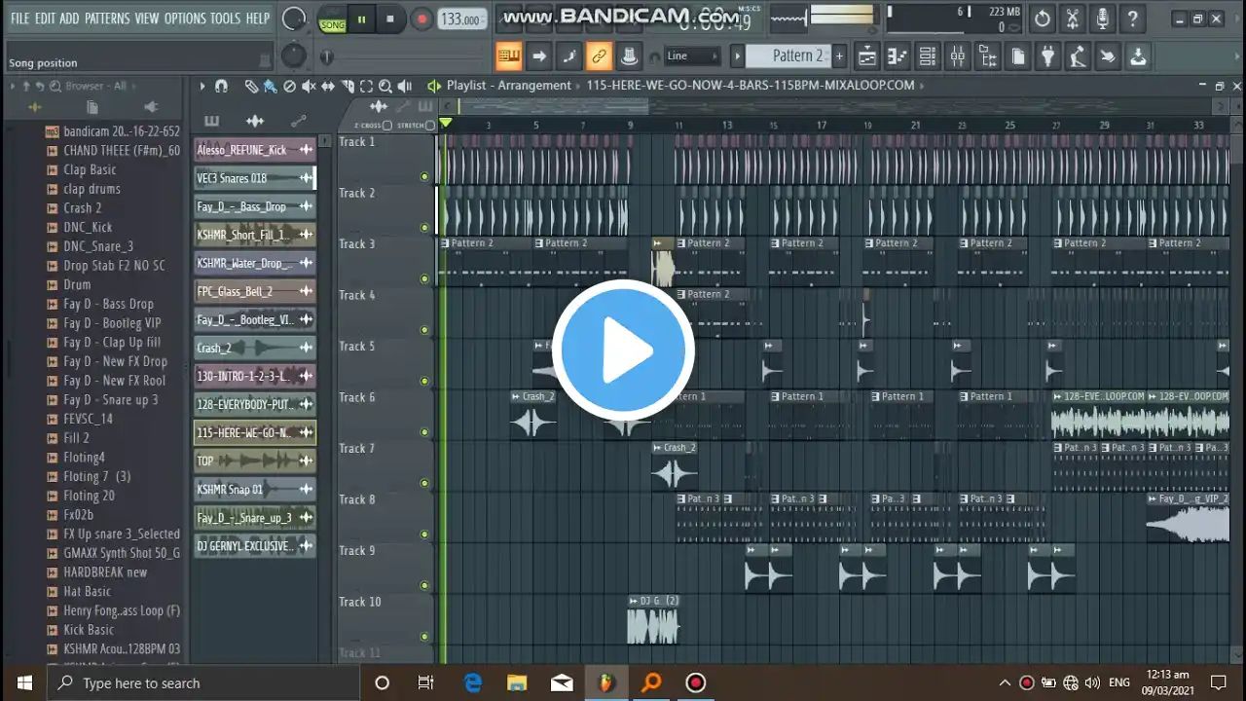1246x701 pixels.
Task: Open the PATTERNS menu
Action: (x=106, y=18)
